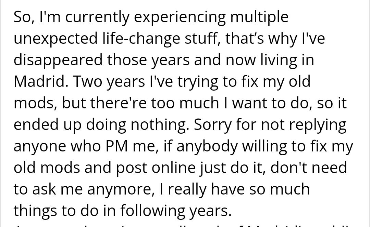The image size is (370, 227).
Task: Click the word "living" before "in"
Action: click(279, 61)
